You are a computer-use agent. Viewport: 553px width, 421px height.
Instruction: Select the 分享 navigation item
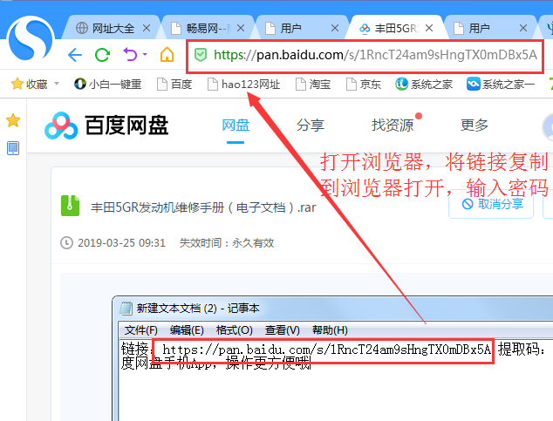point(310,126)
